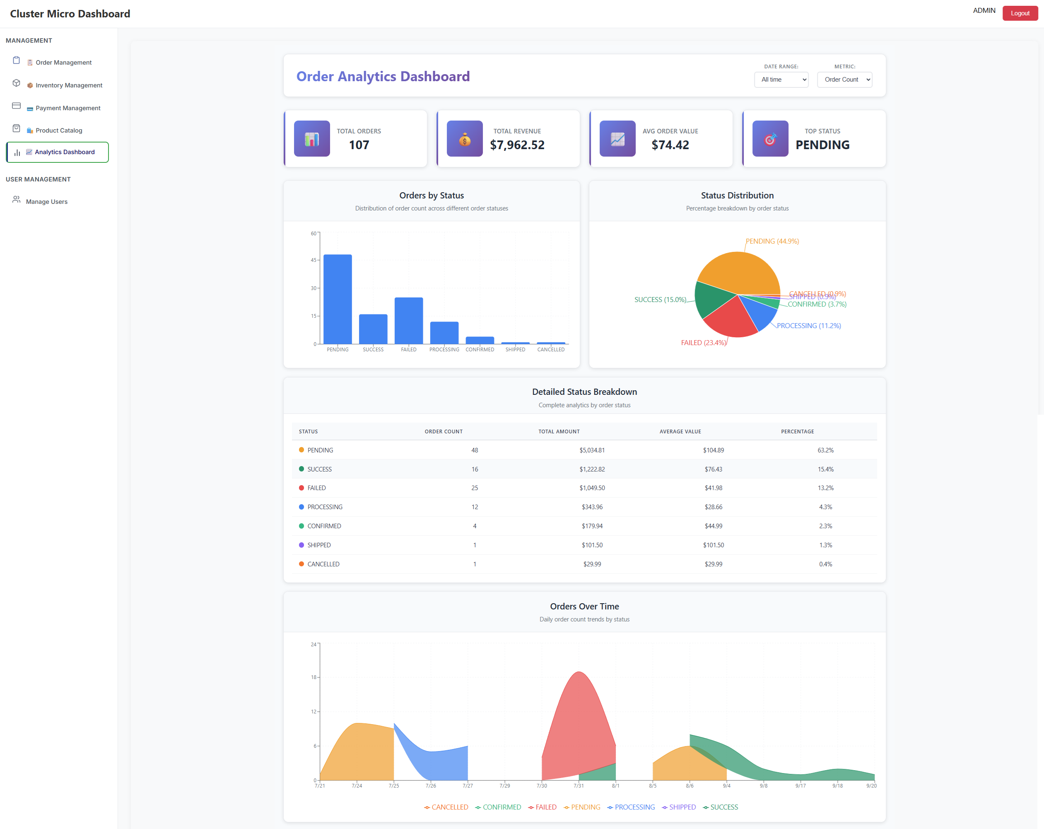Click the Total Orders bar-chart icon
Screen dimensions: 1044x829
311,138
